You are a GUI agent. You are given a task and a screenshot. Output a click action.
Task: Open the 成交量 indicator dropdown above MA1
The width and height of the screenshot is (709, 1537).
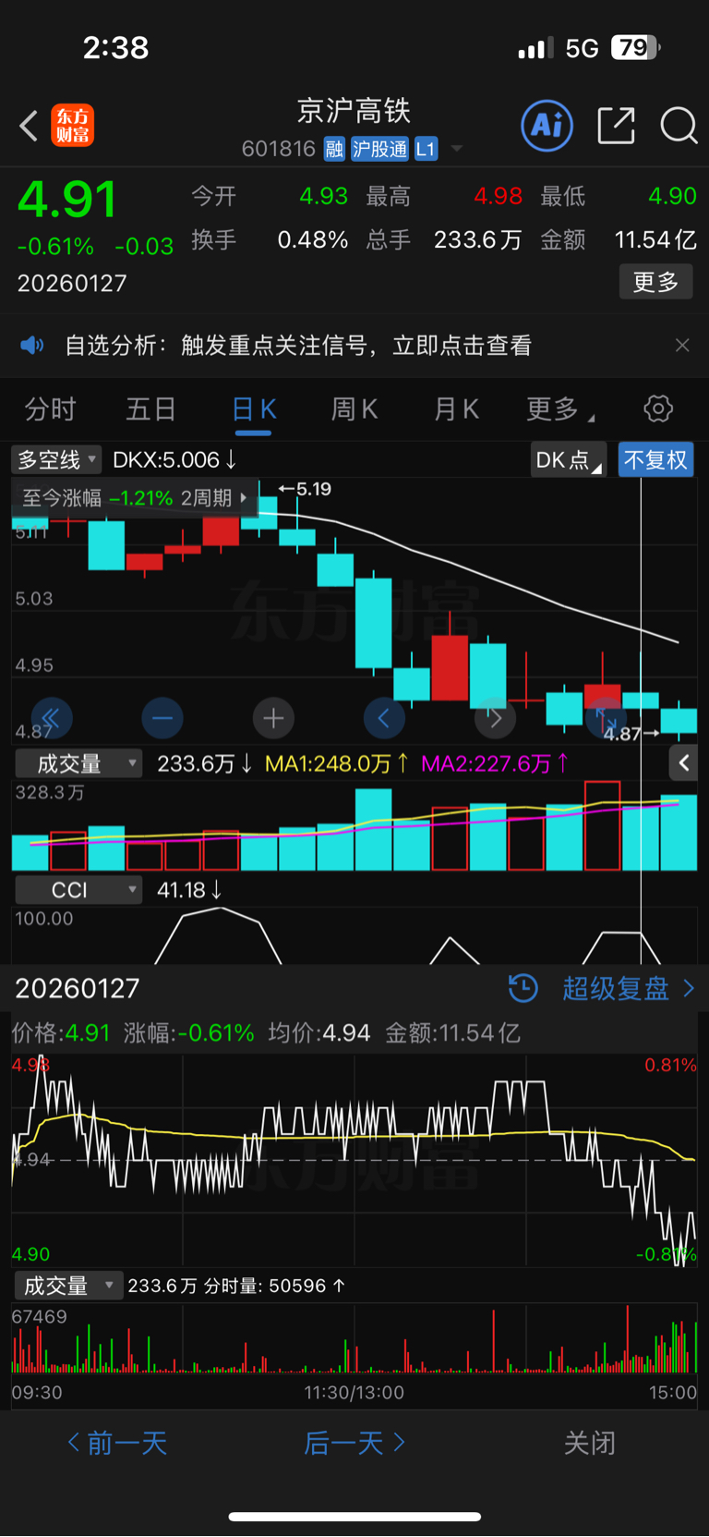[78, 763]
